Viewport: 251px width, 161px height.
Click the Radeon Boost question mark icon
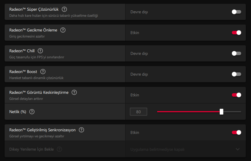[x=43, y=72]
